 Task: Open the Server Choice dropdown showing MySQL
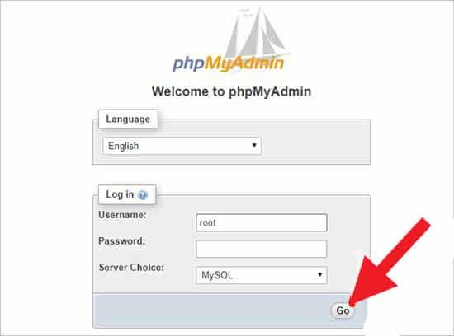click(x=262, y=275)
